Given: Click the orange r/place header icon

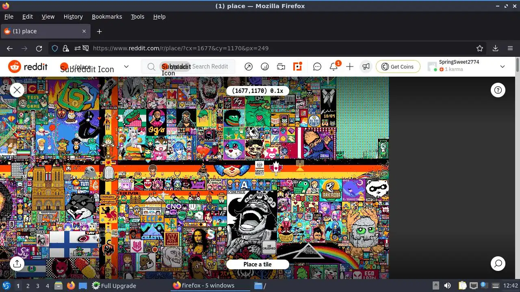Looking at the screenshot, I should point(298,67).
